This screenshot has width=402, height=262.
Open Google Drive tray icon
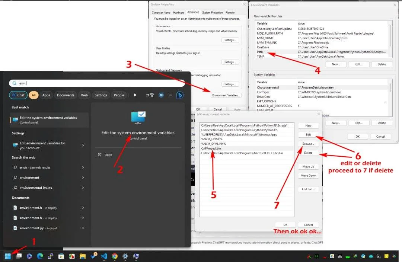(x=332, y=256)
